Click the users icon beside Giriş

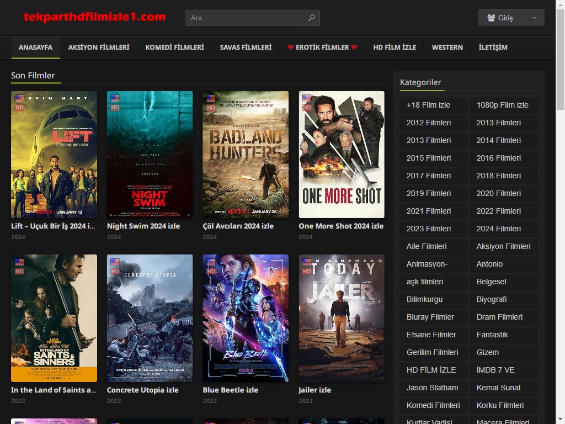[491, 18]
